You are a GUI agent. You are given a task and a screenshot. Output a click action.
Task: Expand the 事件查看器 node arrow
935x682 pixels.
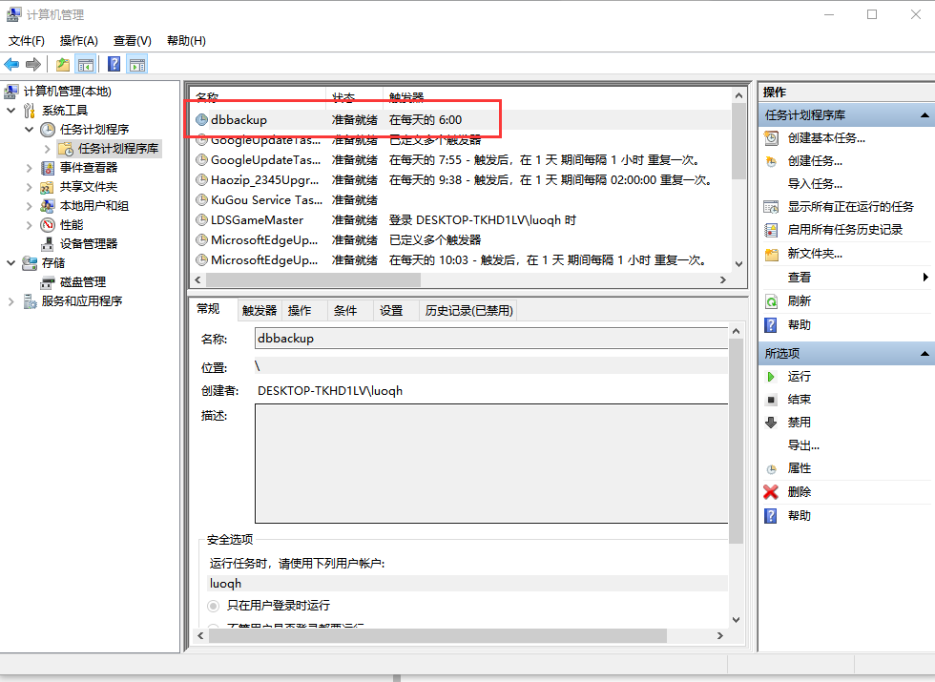click(29, 168)
